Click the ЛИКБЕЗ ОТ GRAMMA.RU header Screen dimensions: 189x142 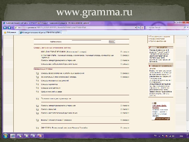[161, 66]
